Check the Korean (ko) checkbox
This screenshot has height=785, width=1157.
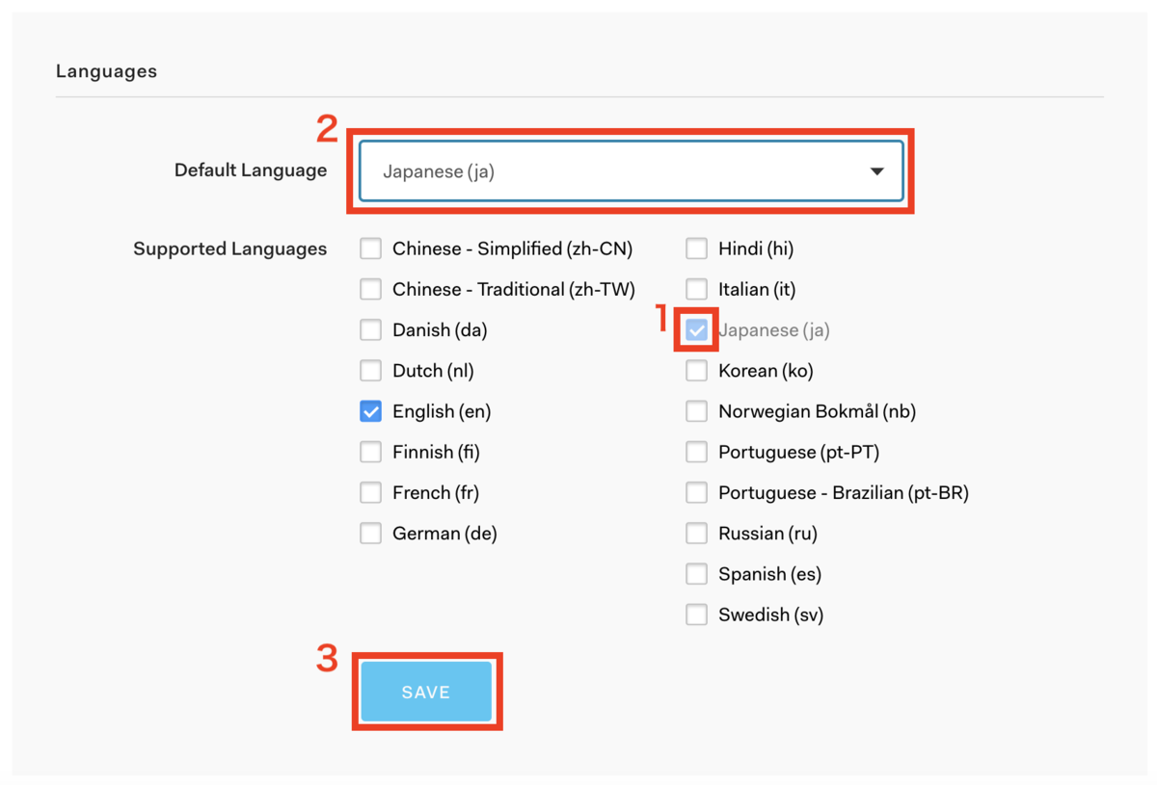point(696,371)
